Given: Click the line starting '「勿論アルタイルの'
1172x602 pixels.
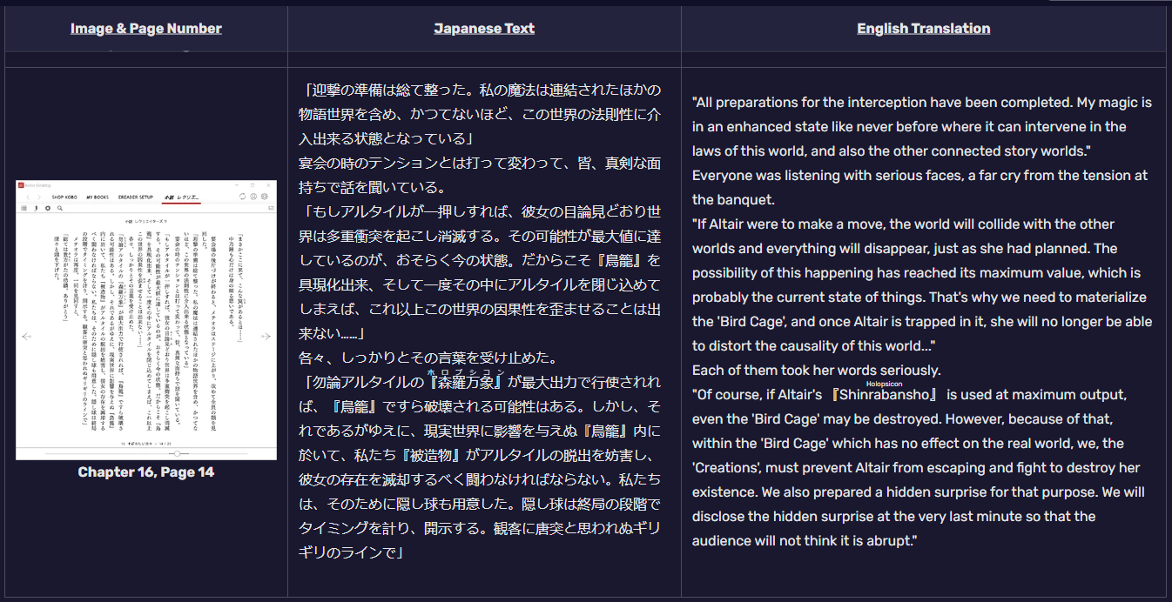Looking at the screenshot, I should pos(481,382).
